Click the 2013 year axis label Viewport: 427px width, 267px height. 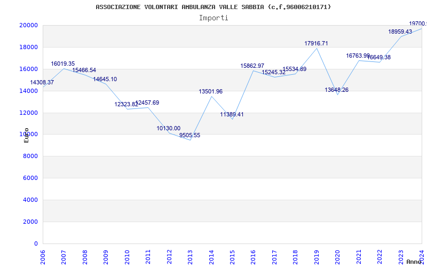[191, 257]
